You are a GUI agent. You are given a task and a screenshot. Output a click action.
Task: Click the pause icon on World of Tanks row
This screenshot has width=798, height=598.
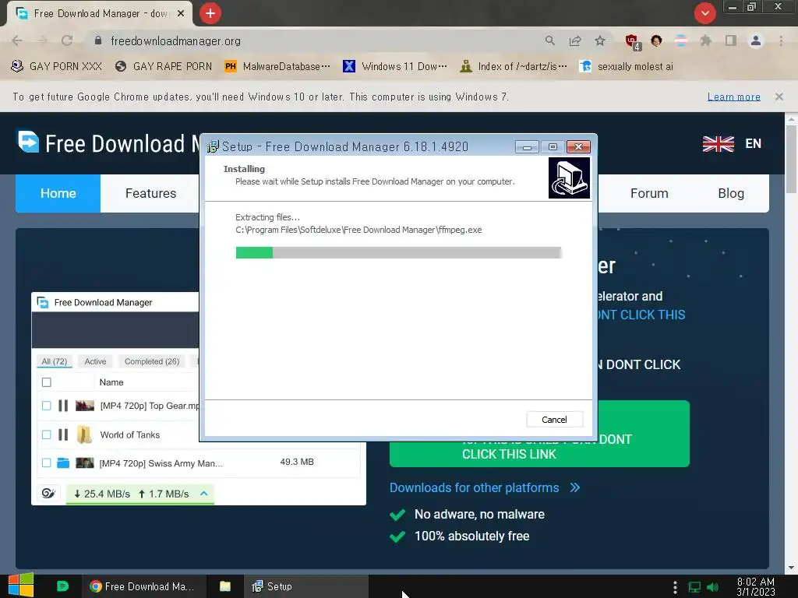point(63,434)
